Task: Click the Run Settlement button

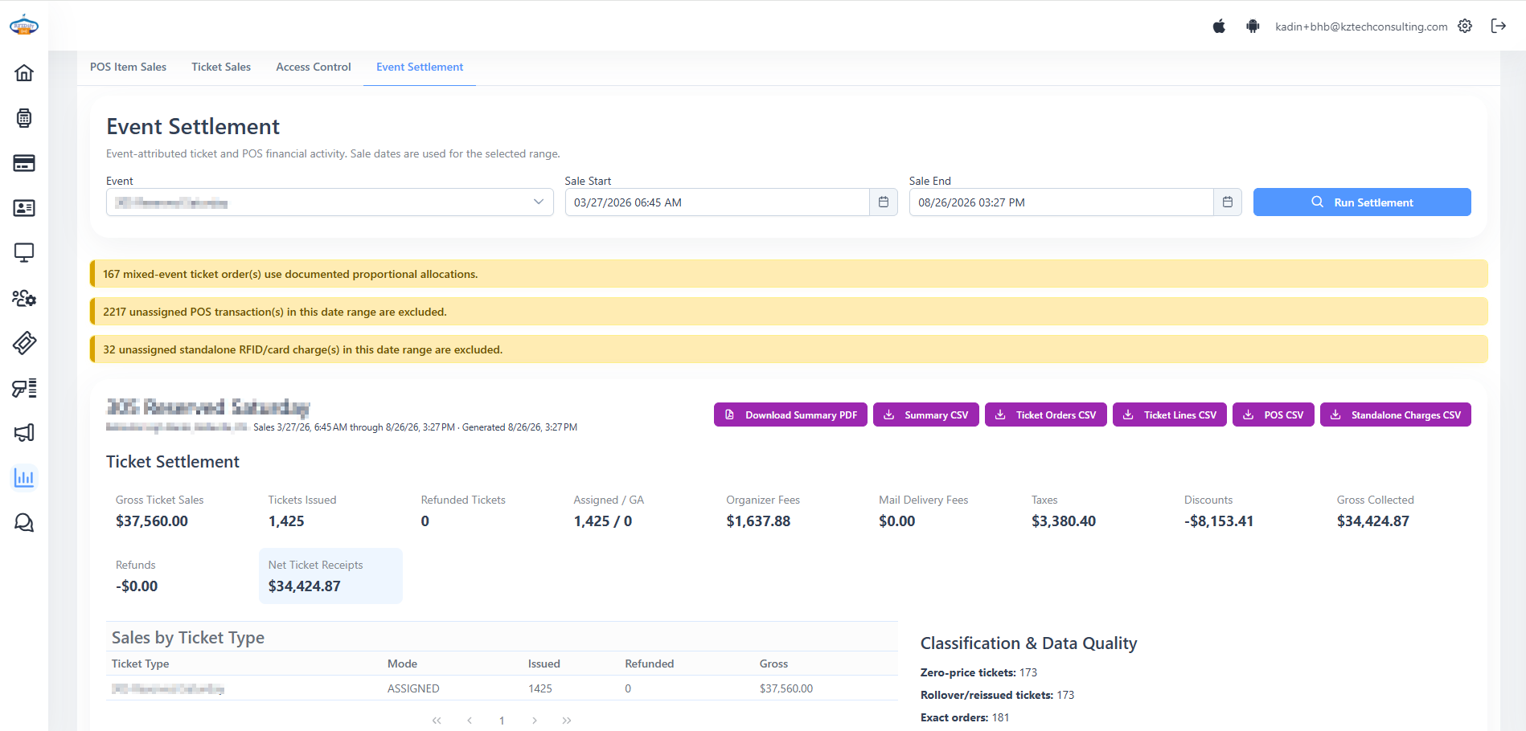Action: pos(1362,202)
